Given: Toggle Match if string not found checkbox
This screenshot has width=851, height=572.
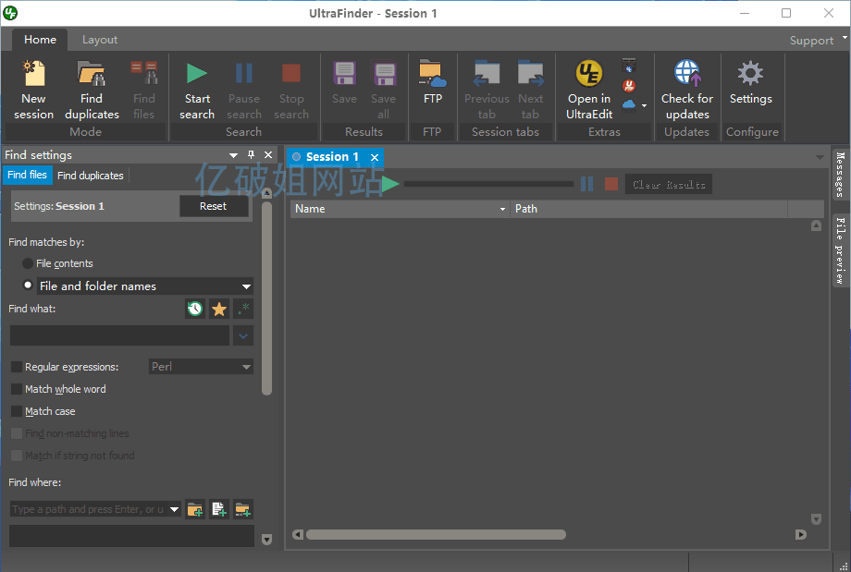Looking at the screenshot, I should point(17,456).
